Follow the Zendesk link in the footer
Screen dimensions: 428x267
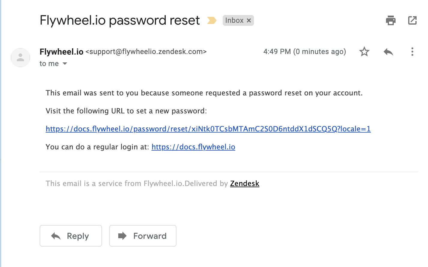pos(245,184)
